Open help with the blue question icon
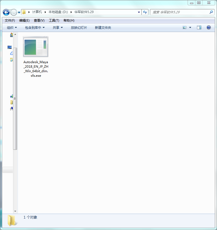The height and width of the screenshot is (230, 217). click(x=209, y=27)
